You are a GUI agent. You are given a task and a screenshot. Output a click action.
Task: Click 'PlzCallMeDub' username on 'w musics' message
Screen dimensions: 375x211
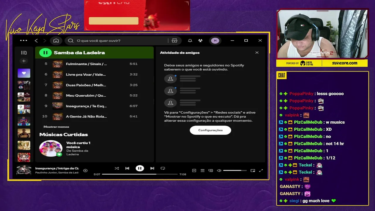[308, 122]
